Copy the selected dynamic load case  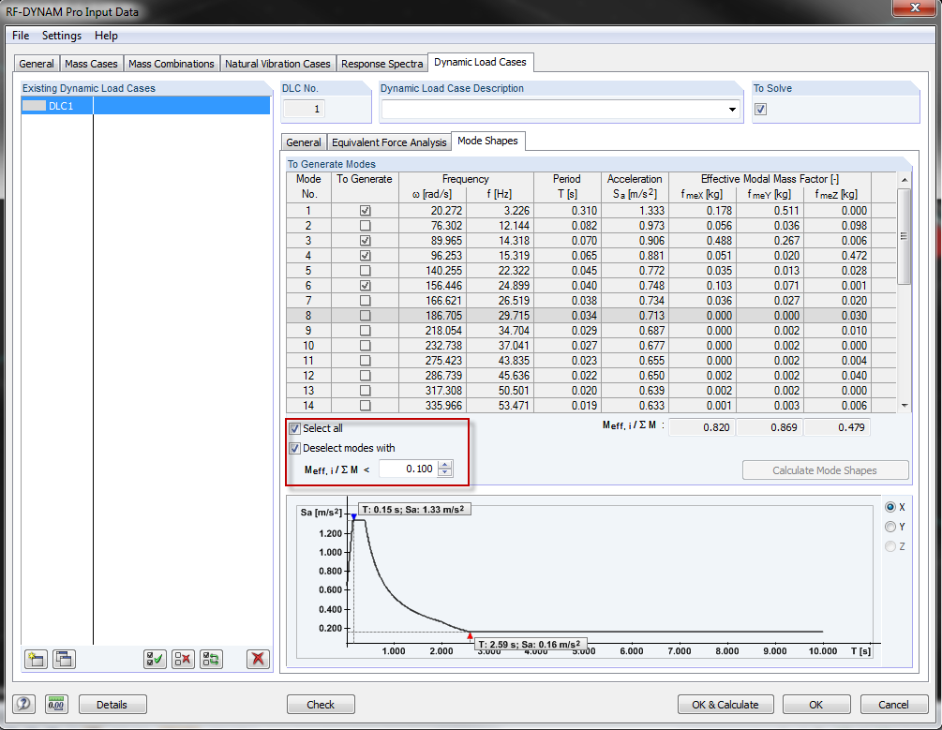click(x=63, y=659)
